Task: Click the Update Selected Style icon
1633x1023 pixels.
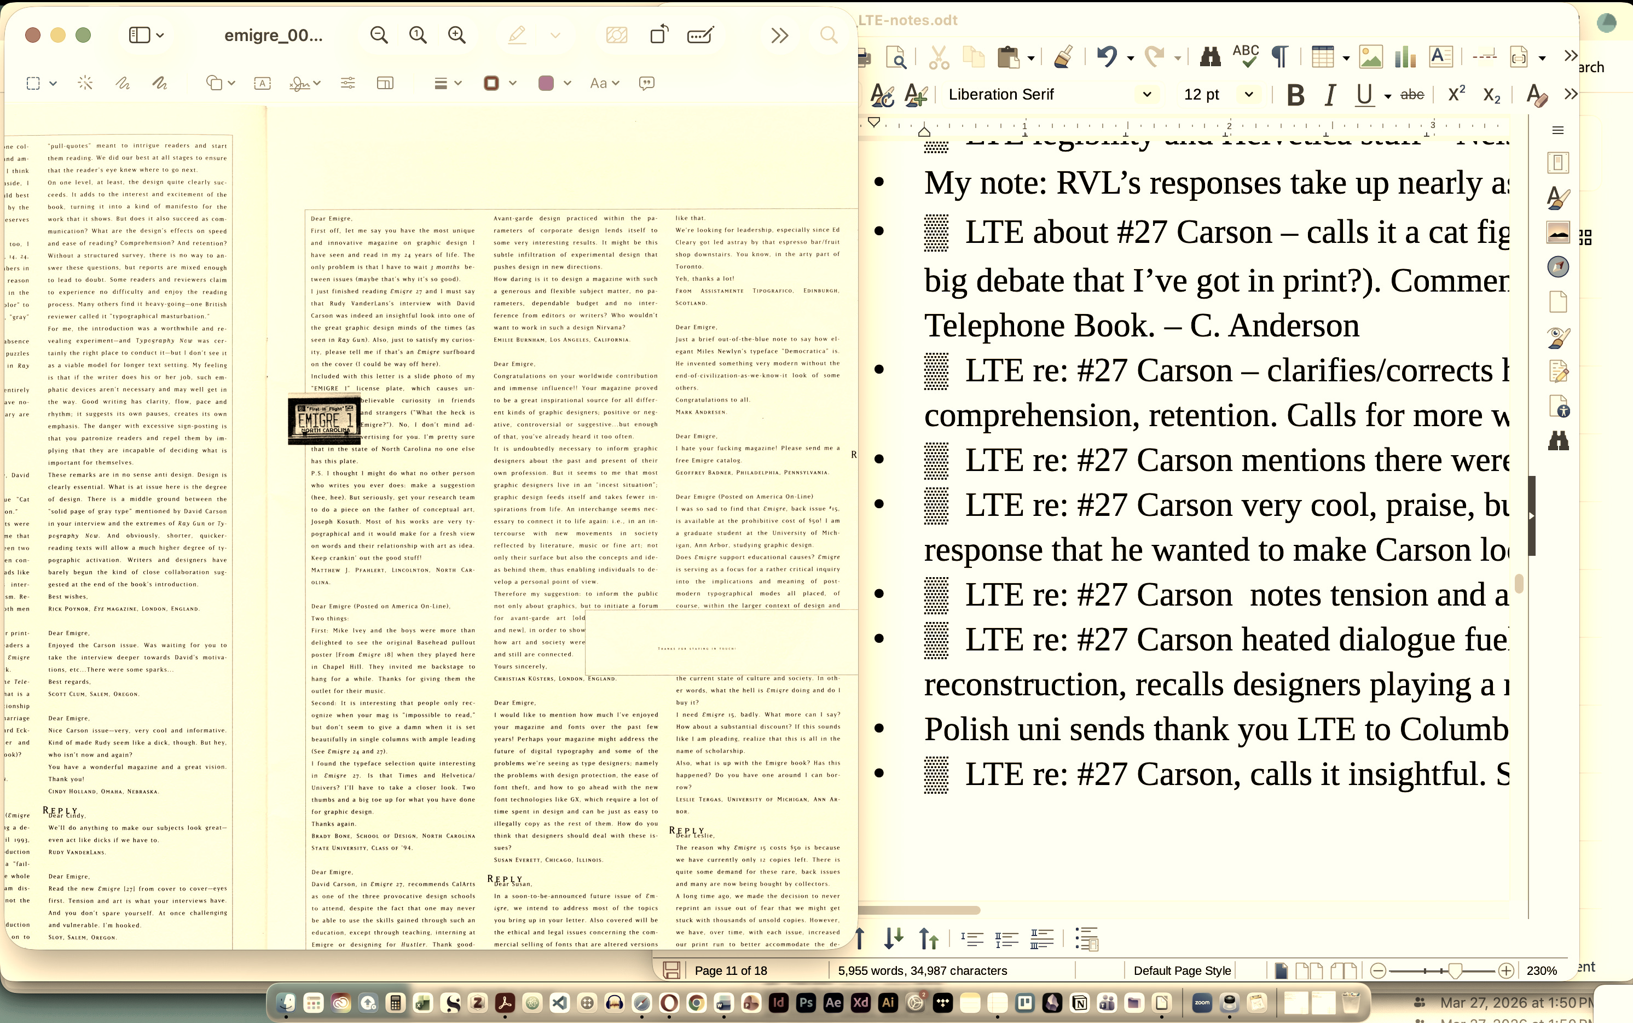Action: click(882, 95)
